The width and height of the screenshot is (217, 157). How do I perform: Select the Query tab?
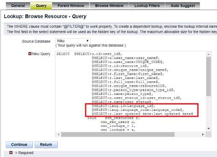[x=41, y=6]
